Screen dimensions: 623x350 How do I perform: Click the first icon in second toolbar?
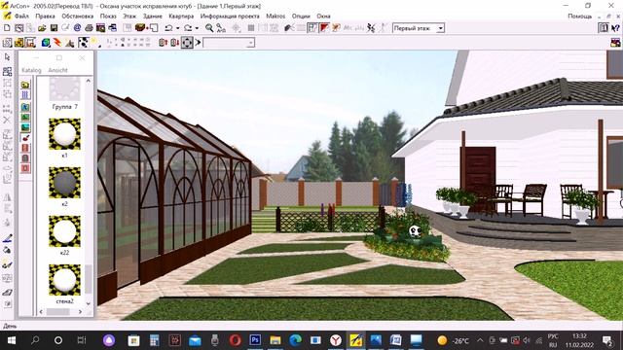[7, 43]
